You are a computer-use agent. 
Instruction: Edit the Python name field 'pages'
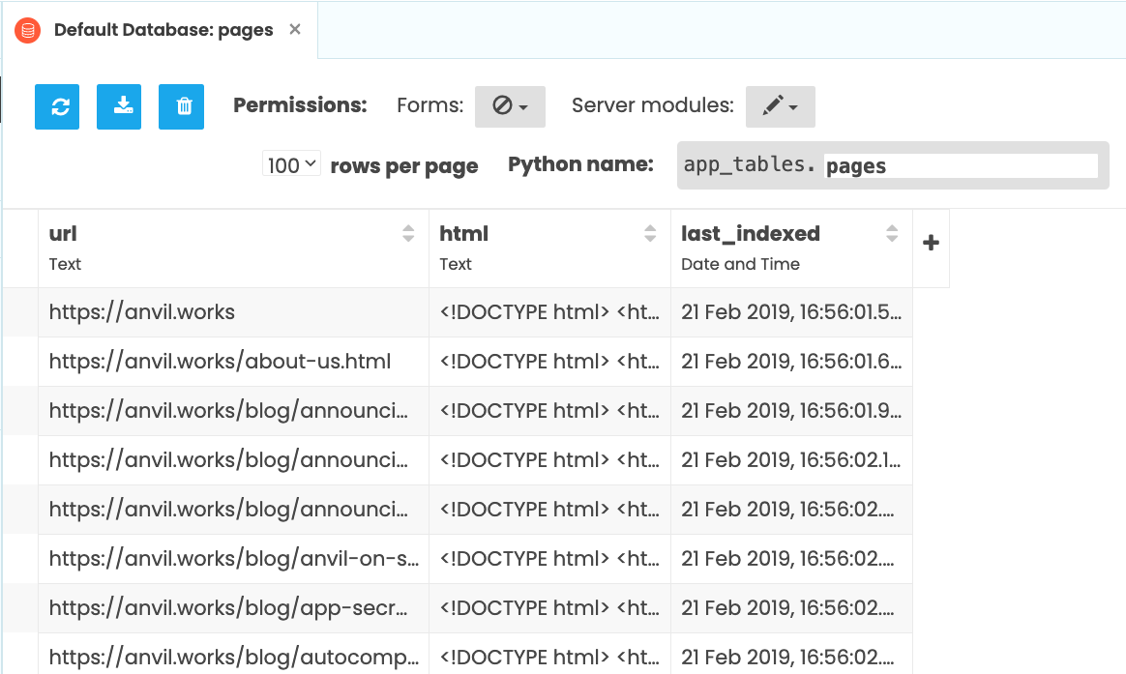click(960, 165)
